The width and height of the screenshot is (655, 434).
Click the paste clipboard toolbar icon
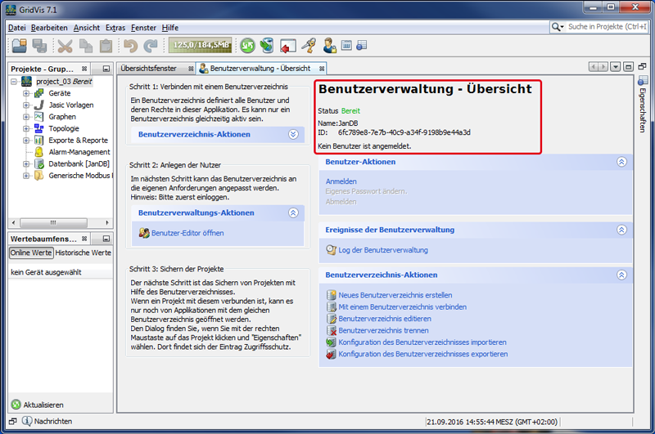click(x=106, y=46)
